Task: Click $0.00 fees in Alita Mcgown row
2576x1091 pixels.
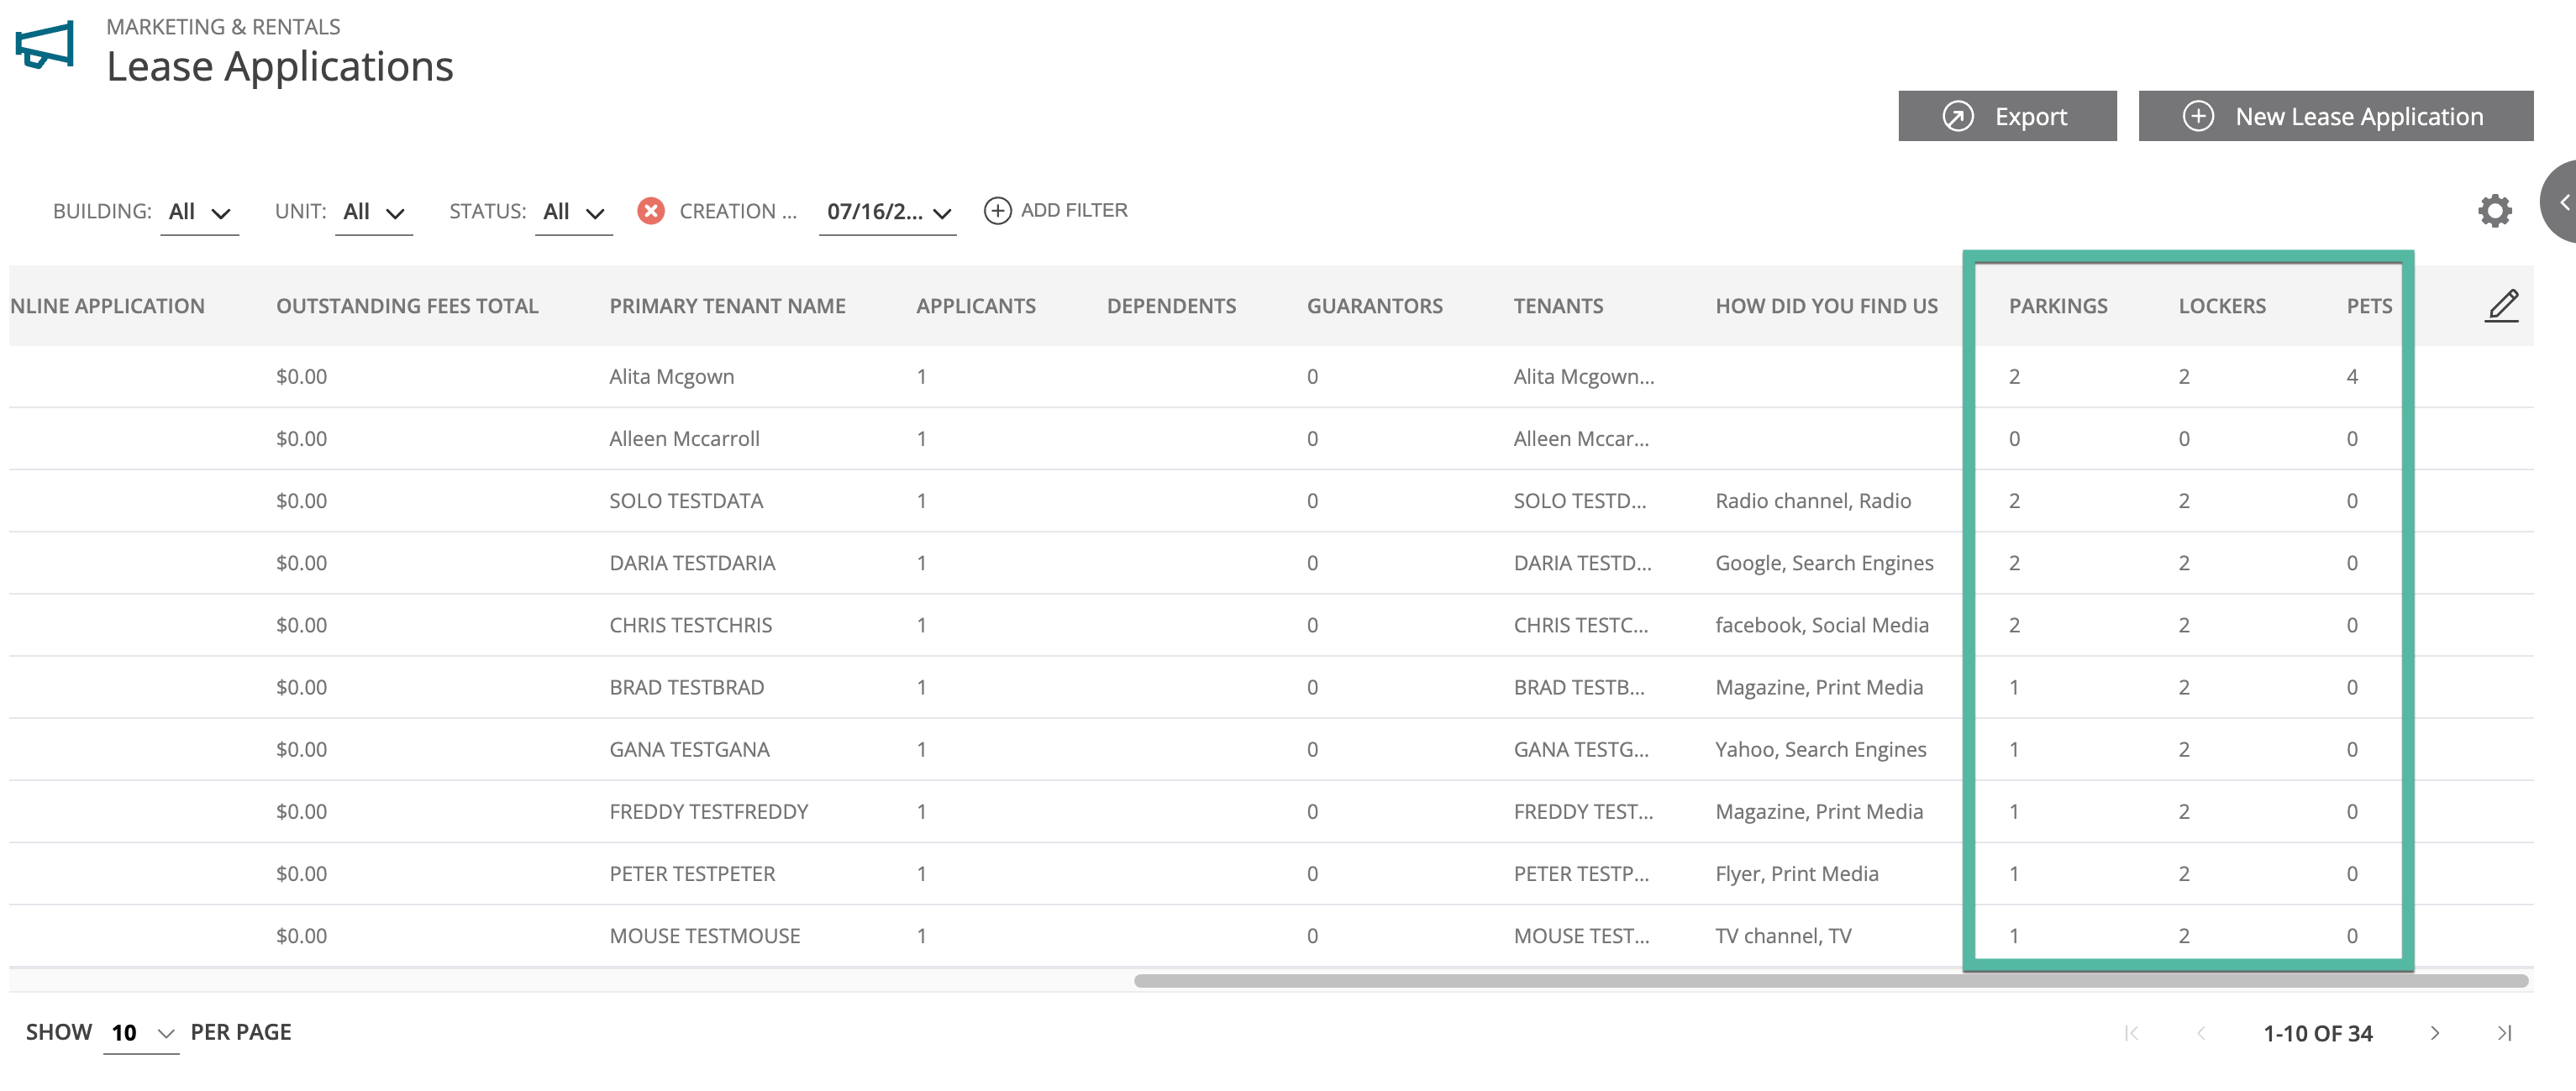Action: coord(301,377)
